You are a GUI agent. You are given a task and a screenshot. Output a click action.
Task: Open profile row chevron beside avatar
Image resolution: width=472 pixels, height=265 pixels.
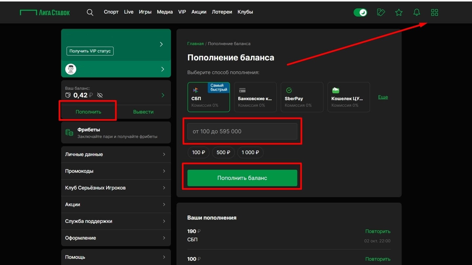pyautogui.click(x=163, y=69)
